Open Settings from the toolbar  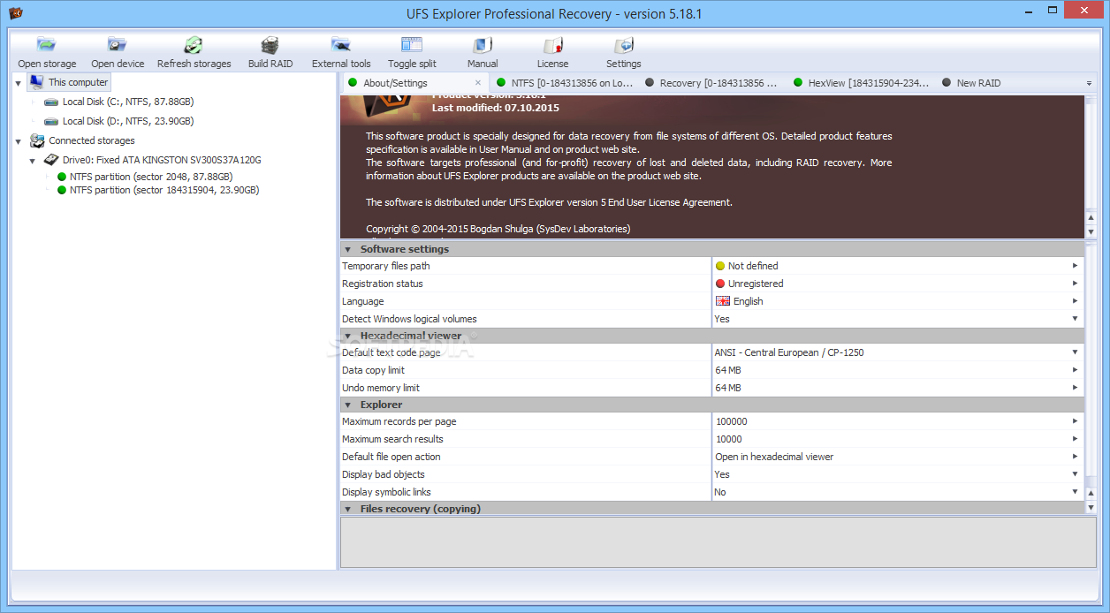tap(624, 45)
